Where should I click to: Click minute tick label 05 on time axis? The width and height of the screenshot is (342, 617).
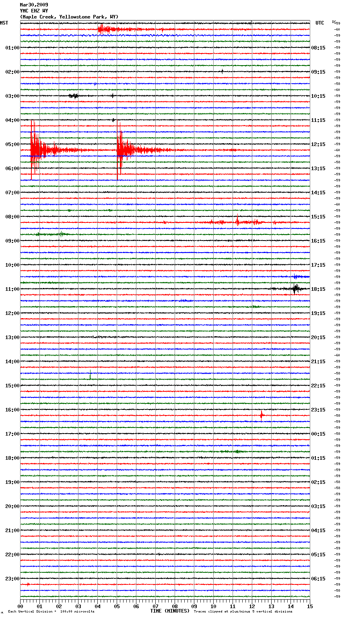point(117,606)
